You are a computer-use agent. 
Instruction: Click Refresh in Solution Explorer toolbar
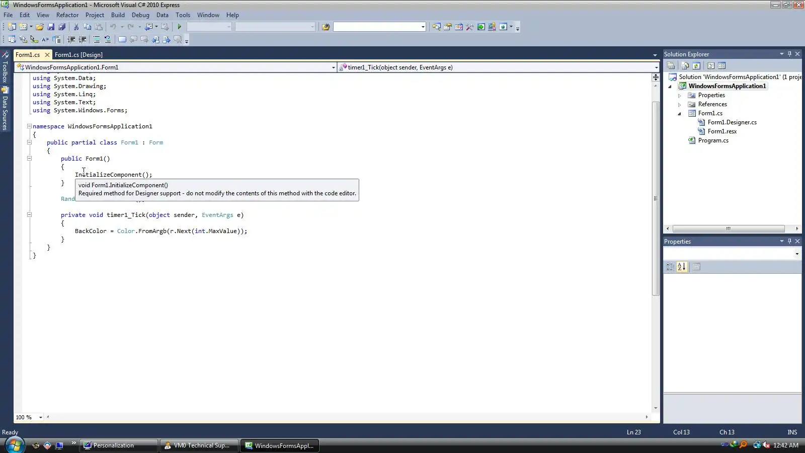pos(696,65)
